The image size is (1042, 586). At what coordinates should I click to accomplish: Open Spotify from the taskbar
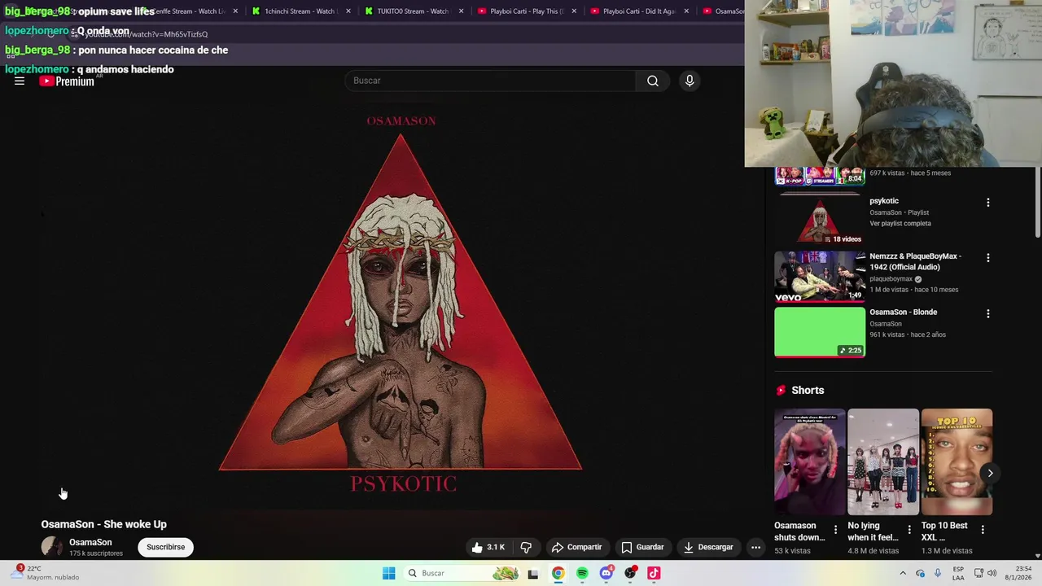[x=582, y=573]
